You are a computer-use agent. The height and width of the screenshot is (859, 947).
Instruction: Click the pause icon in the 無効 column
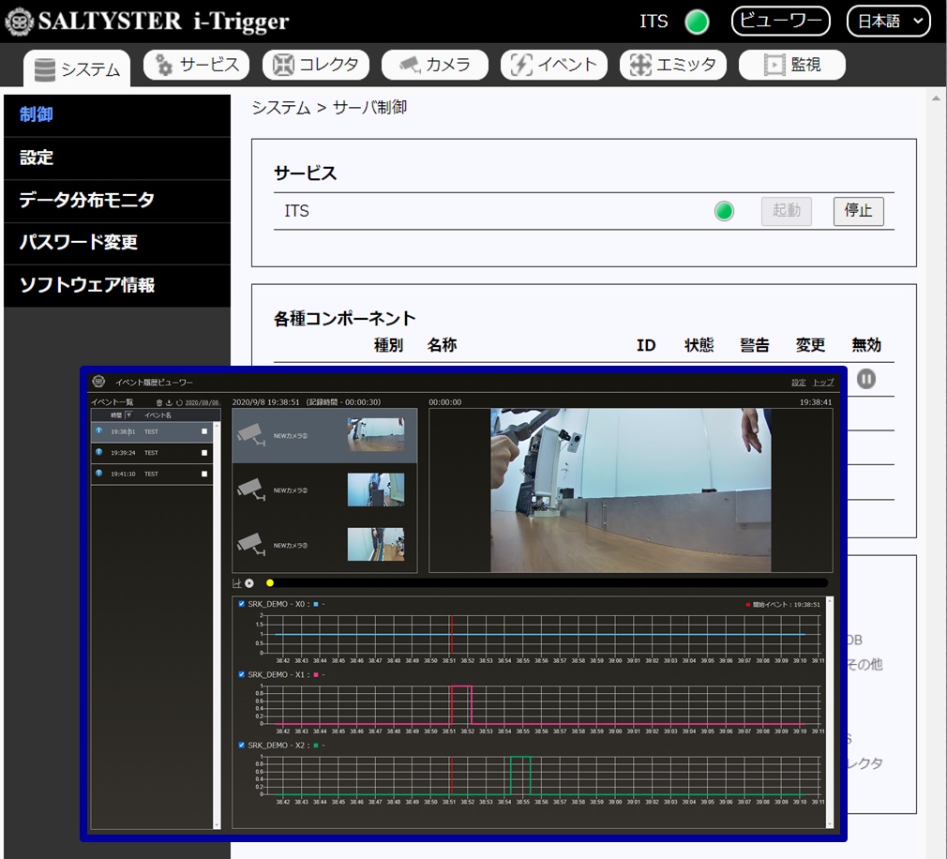coord(866,378)
